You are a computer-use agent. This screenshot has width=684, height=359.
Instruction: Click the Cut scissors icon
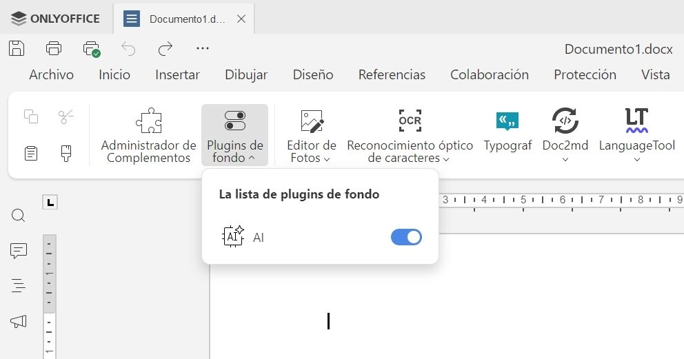point(66,116)
